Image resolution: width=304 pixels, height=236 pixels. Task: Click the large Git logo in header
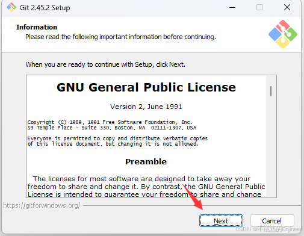tap(283, 34)
